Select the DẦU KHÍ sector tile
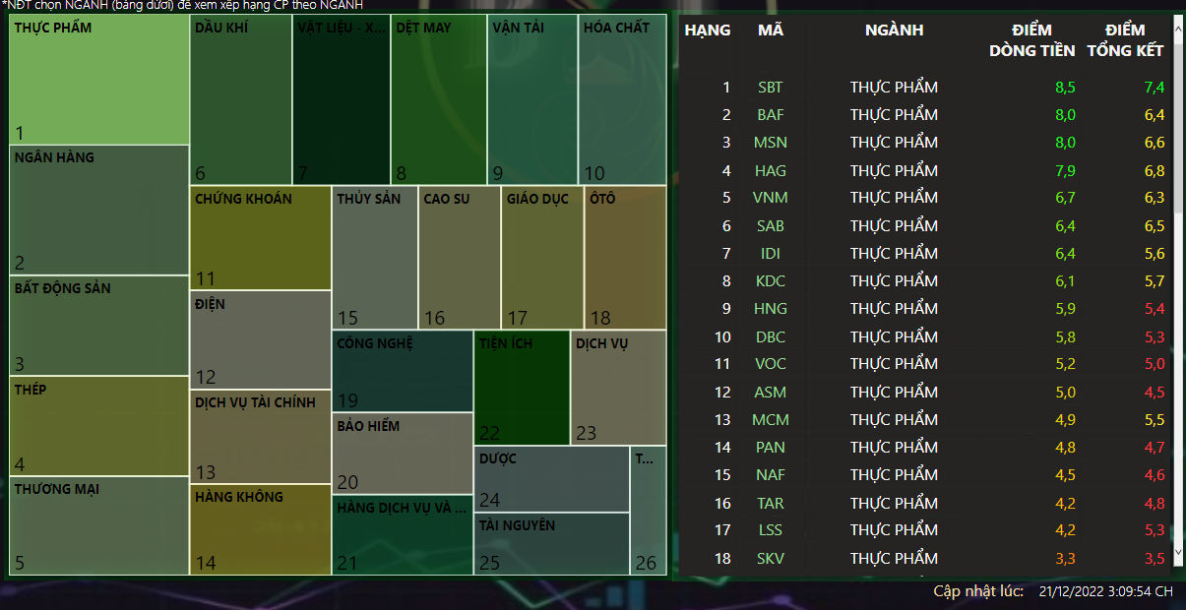Image resolution: width=1186 pixels, height=610 pixels. 241,99
